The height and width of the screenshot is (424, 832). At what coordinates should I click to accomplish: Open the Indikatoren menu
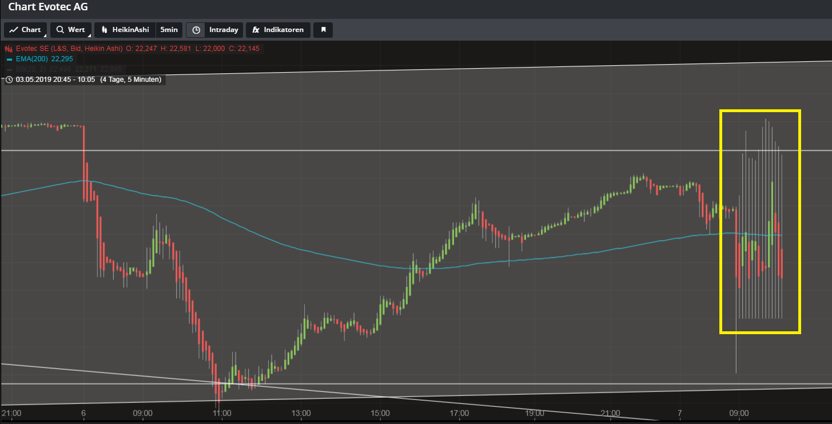click(x=278, y=30)
